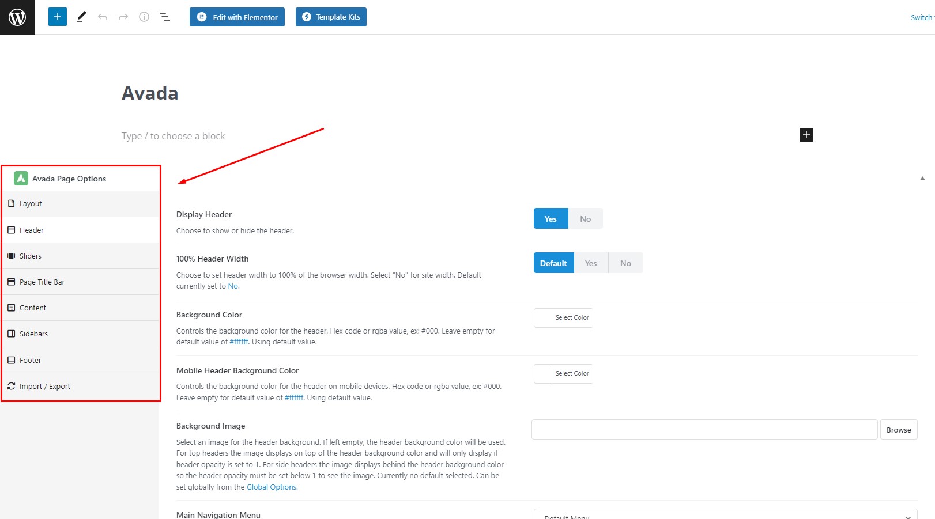Open the Header tab
The width and height of the screenshot is (935, 519).
click(81, 230)
